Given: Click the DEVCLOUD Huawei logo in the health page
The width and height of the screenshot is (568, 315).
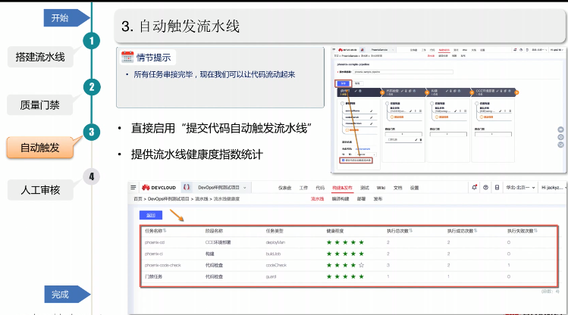Looking at the screenshot, I should [158, 187].
